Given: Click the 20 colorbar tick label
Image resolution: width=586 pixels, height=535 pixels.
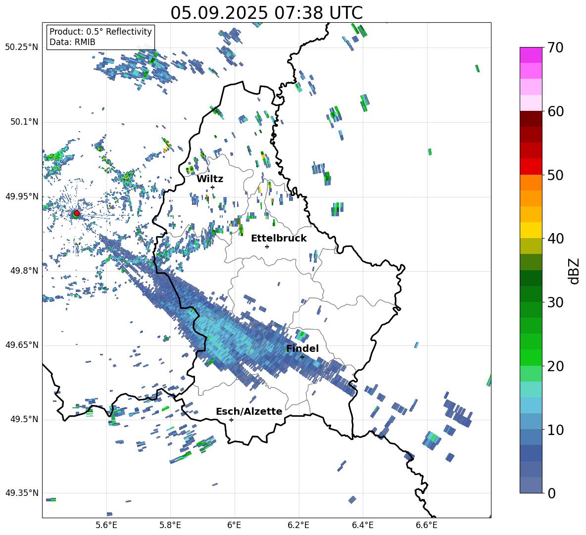Looking at the screenshot, I should click(555, 366).
